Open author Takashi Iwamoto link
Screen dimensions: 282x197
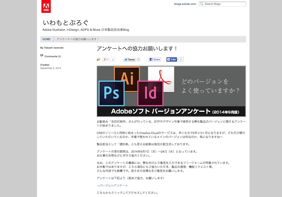tap(54, 48)
